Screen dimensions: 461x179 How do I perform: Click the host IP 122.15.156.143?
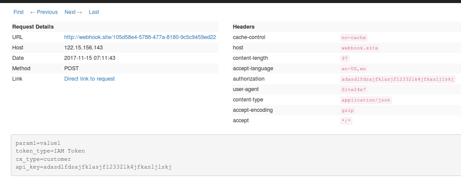[x=83, y=48]
